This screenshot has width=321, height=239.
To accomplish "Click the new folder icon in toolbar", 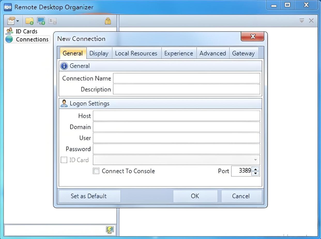I will [x=29, y=21].
